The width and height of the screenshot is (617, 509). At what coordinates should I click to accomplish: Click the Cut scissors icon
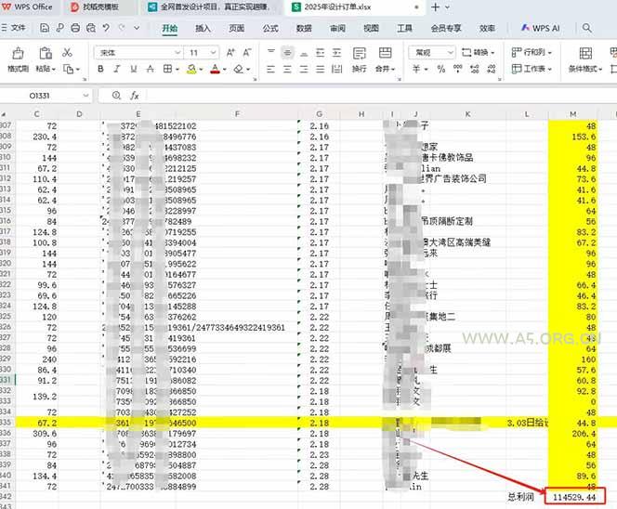pos(68,53)
